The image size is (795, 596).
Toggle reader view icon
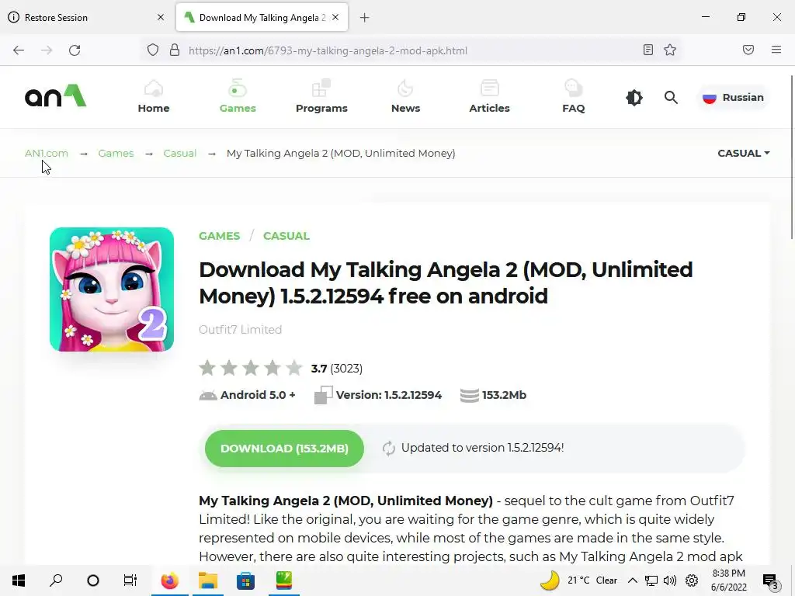[648, 50]
